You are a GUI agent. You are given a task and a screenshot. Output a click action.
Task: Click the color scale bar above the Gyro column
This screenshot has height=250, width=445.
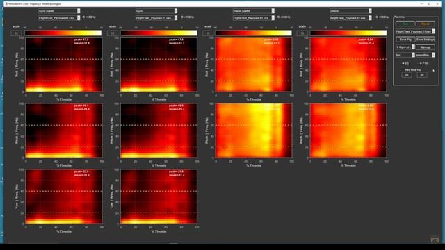click(159, 33)
